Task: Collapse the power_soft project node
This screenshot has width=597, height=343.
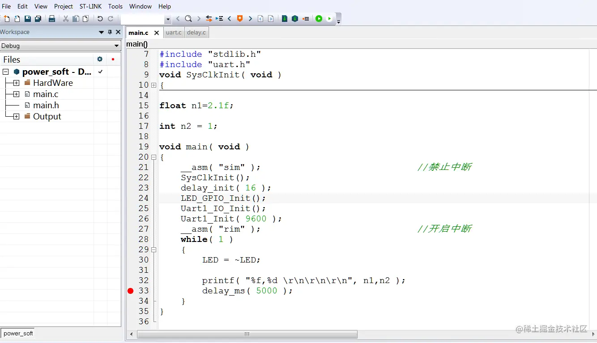Action: pos(5,72)
